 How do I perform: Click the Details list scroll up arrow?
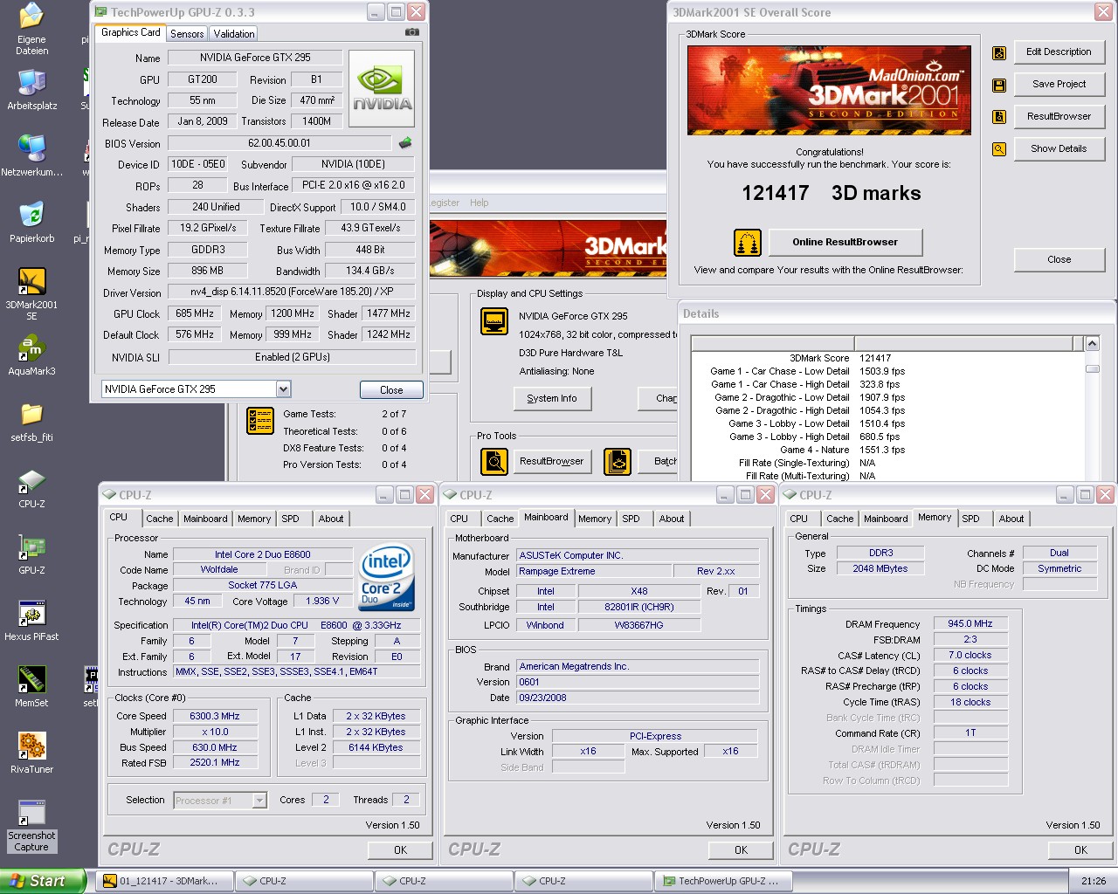pyautogui.click(x=1092, y=344)
